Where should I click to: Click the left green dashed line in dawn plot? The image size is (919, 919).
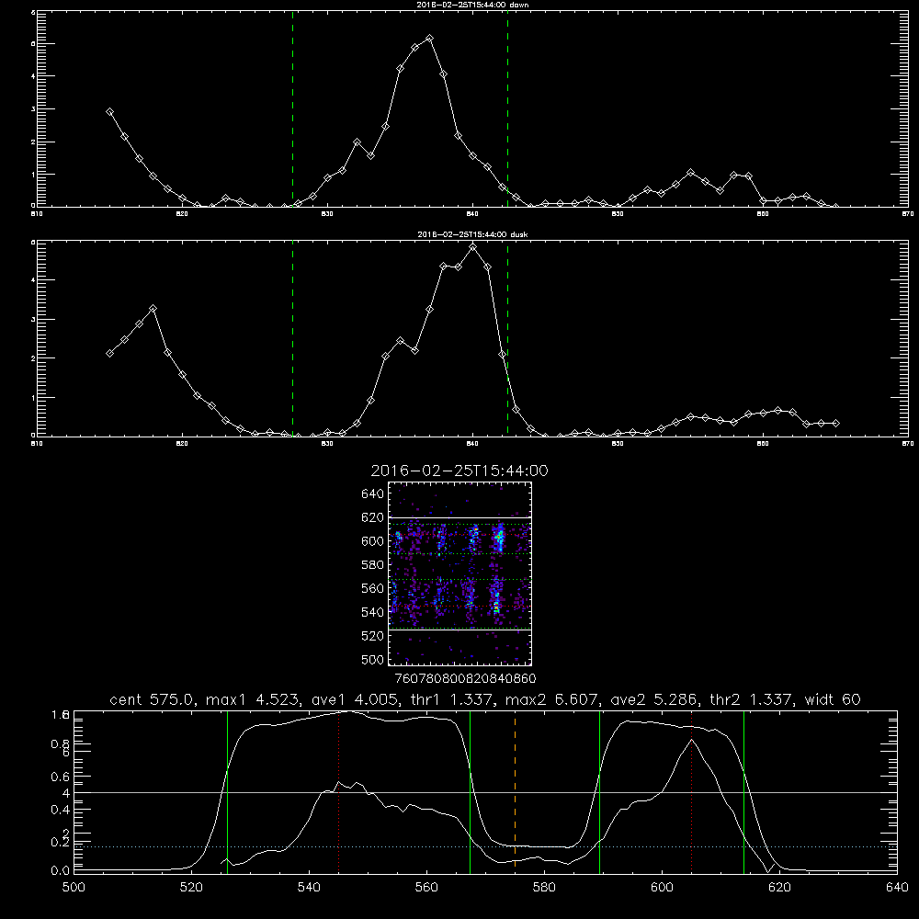pyautogui.click(x=292, y=108)
